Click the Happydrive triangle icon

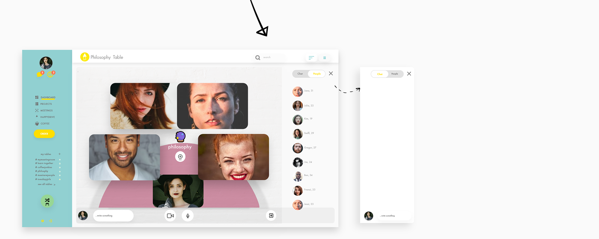click(x=37, y=116)
